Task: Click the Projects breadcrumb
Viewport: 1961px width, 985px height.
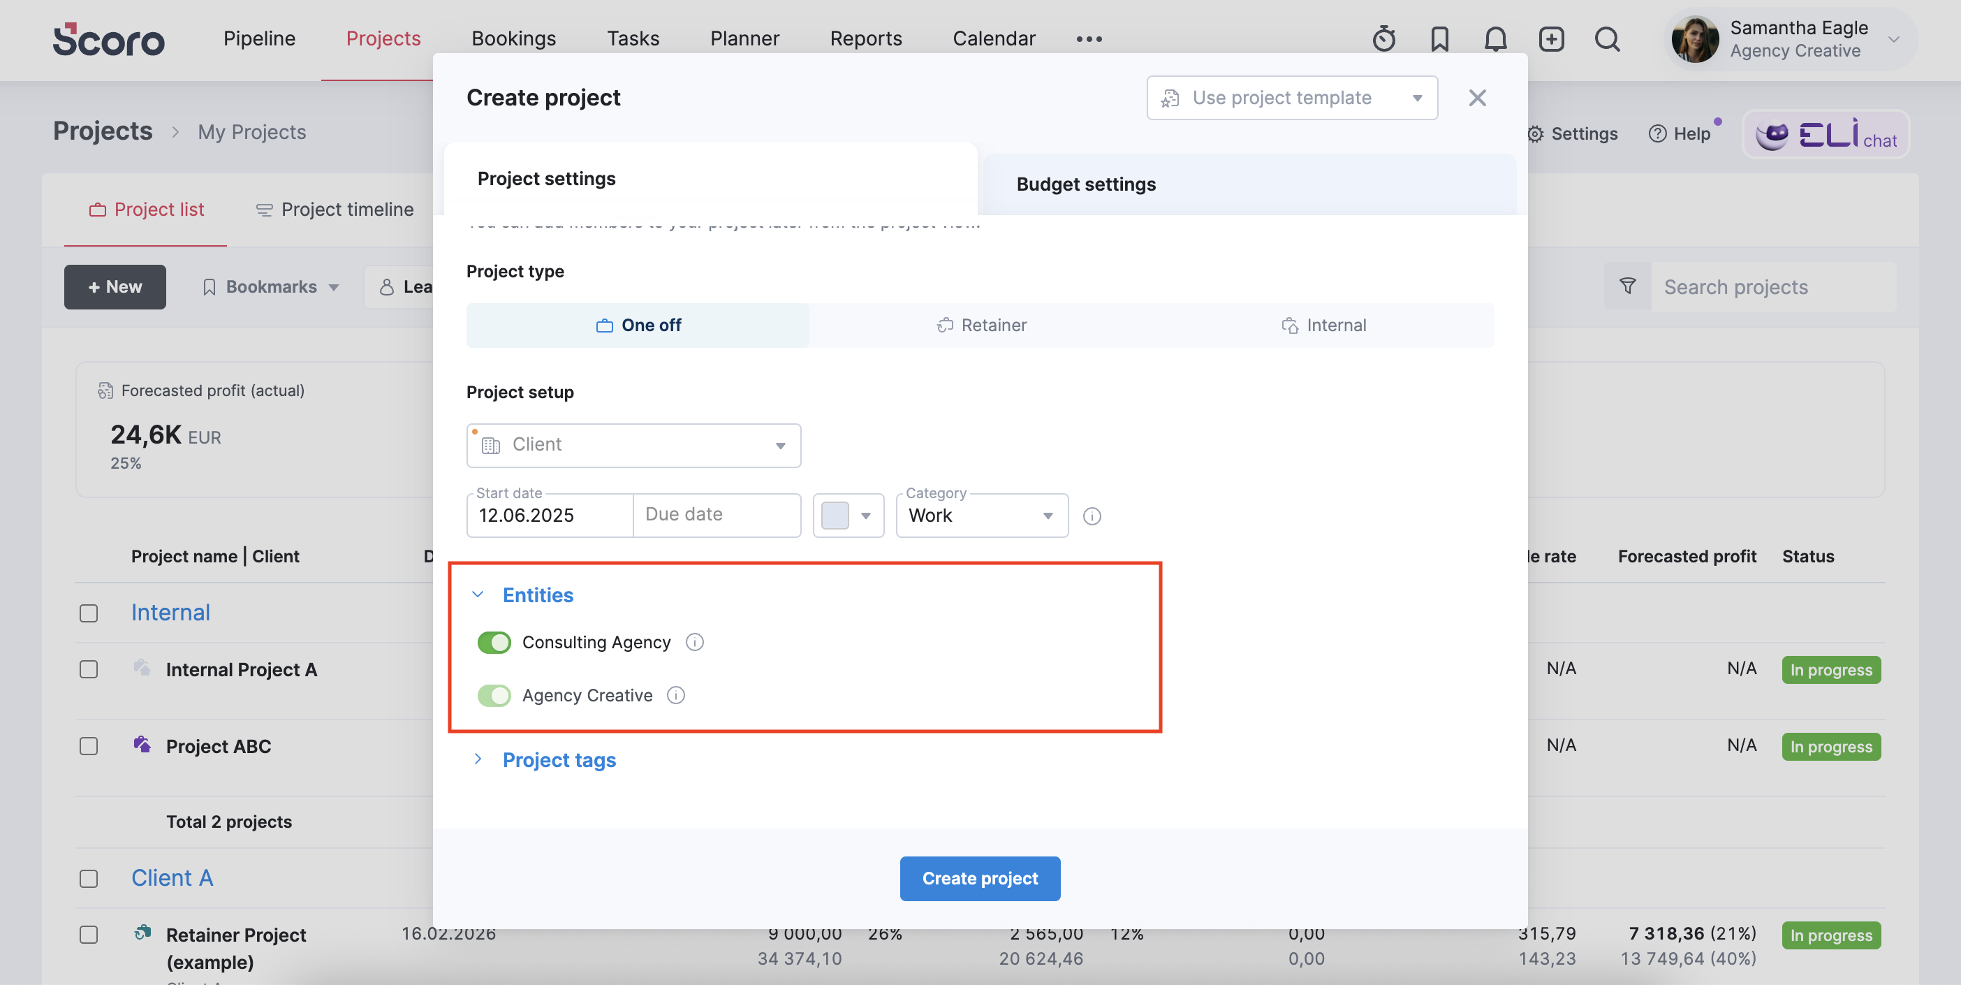Action: pos(103,131)
